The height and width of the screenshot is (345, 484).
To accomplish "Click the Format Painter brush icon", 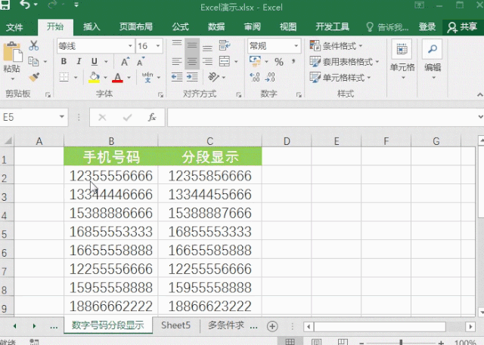I will click(x=34, y=77).
